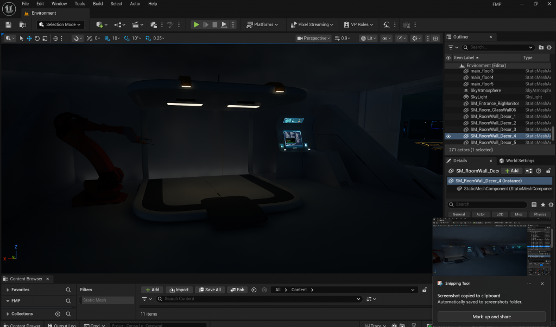Click the favorites star in Details panel
This screenshot has width=556, height=327.
[542, 204]
